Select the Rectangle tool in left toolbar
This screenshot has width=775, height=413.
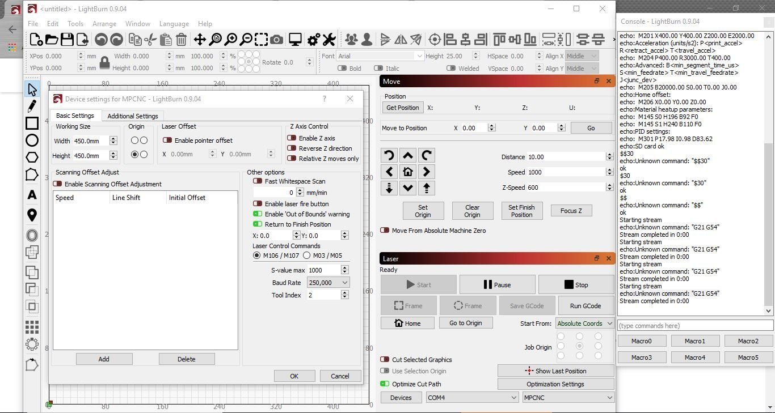point(32,123)
